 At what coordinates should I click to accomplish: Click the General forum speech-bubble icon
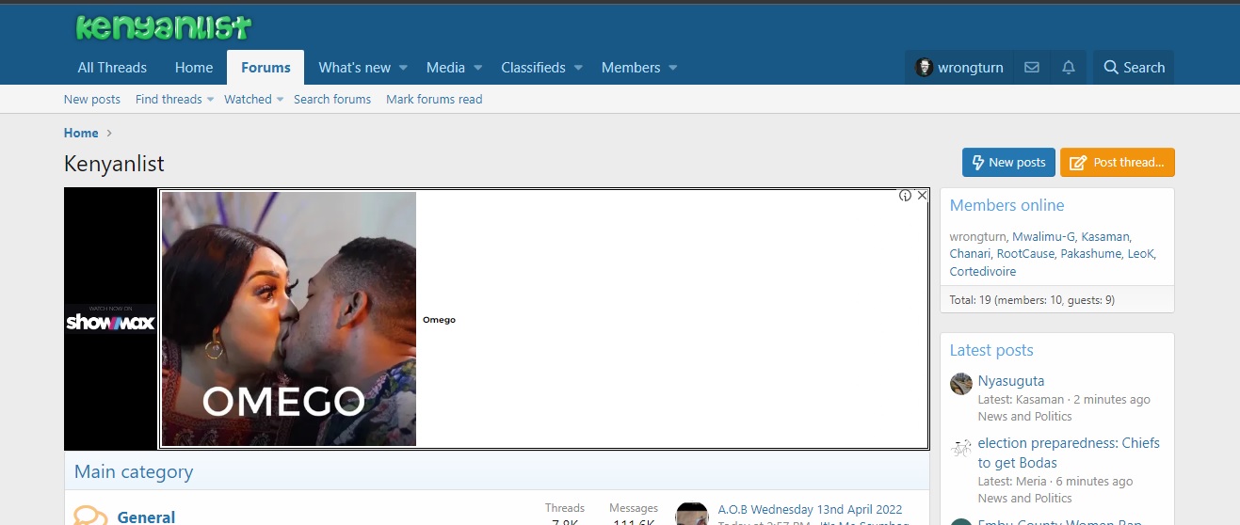tap(90, 517)
